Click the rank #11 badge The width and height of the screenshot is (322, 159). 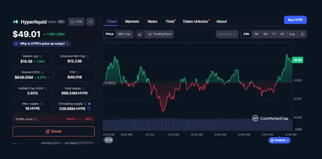coord(61,22)
